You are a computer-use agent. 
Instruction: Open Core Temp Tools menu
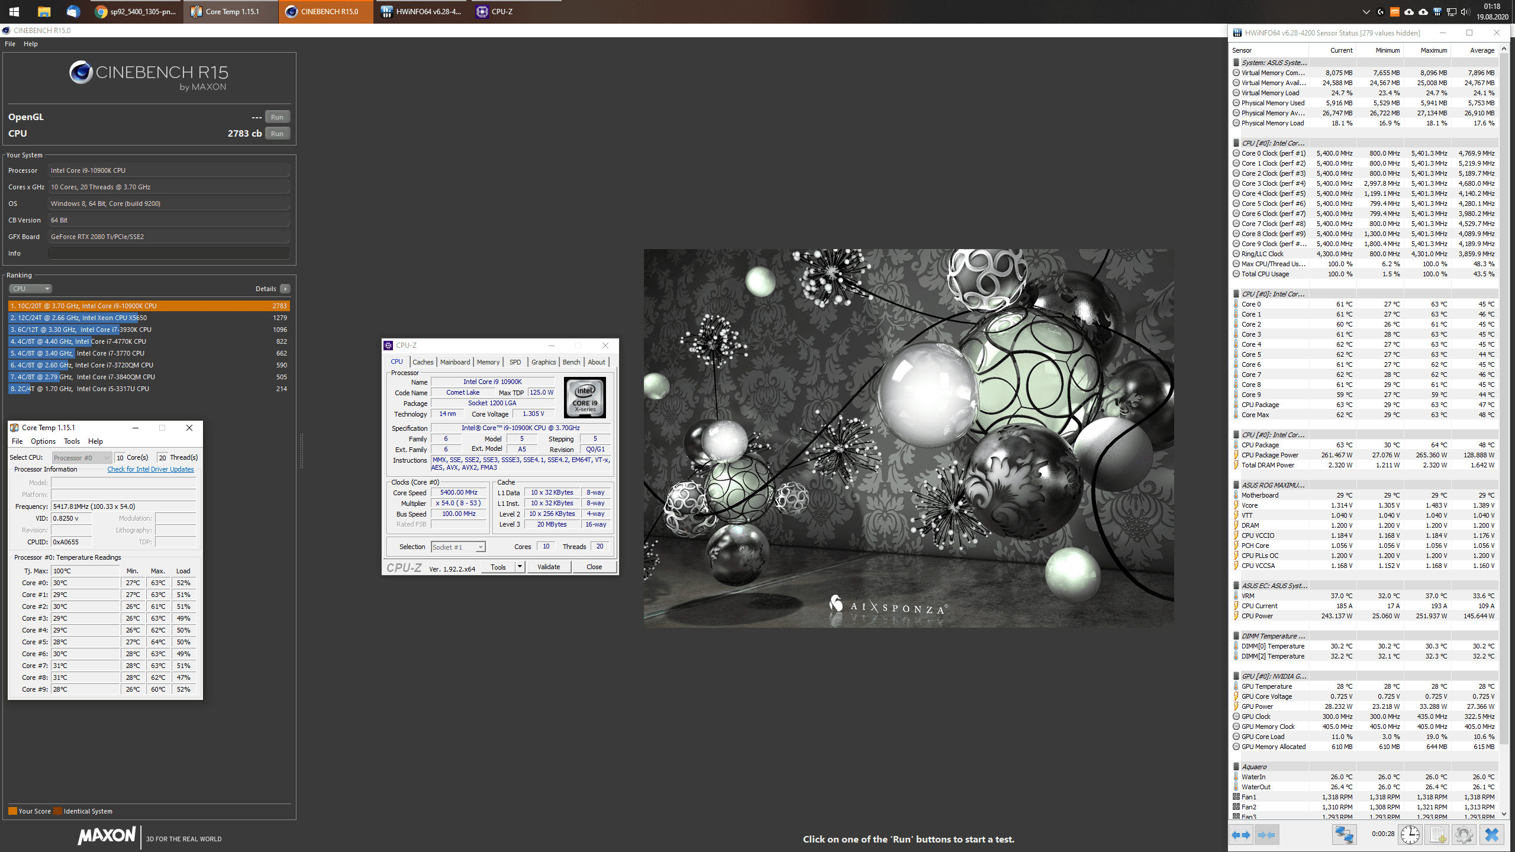tap(72, 441)
